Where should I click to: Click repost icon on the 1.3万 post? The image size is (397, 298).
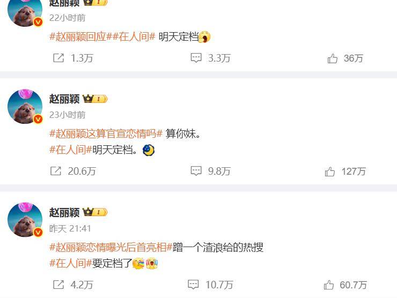click(58, 58)
